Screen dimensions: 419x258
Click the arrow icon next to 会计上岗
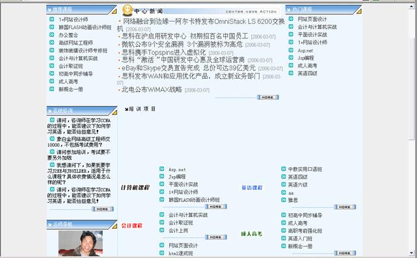click(x=161, y=230)
